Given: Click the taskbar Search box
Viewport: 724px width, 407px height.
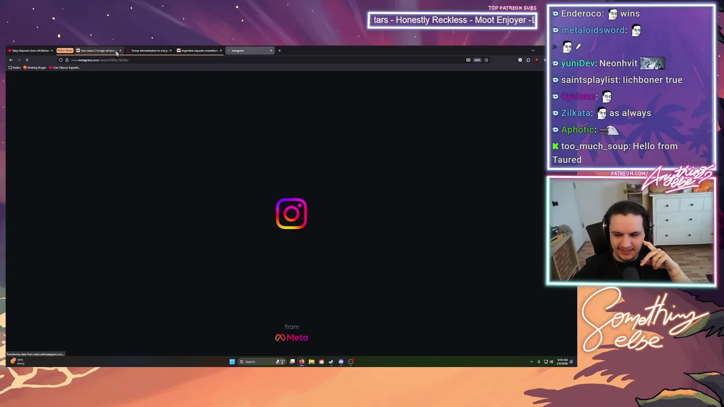Looking at the screenshot, I should [x=261, y=362].
